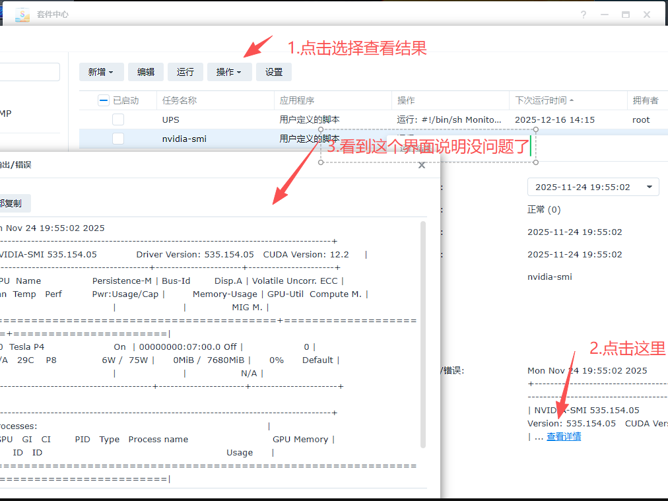This screenshot has height=501, width=668.
Task: Maximize the 套件中心 window
Action: tap(626, 15)
